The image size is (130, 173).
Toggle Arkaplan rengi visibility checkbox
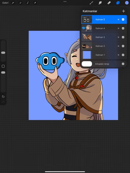123,64
